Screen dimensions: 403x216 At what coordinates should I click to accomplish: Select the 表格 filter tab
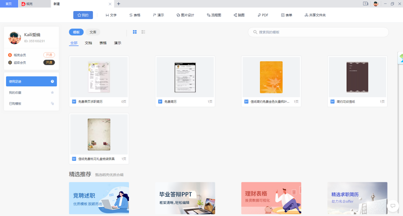pyautogui.click(x=103, y=43)
